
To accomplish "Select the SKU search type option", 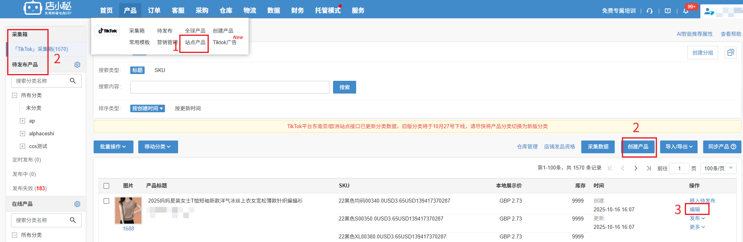I will (160, 70).
